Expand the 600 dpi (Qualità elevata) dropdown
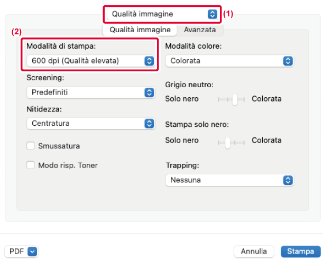The image size is (323, 261). (90, 61)
